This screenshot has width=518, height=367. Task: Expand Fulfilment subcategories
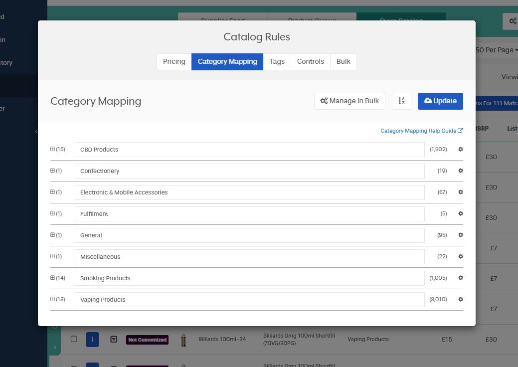pyautogui.click(x=52, y=213)
